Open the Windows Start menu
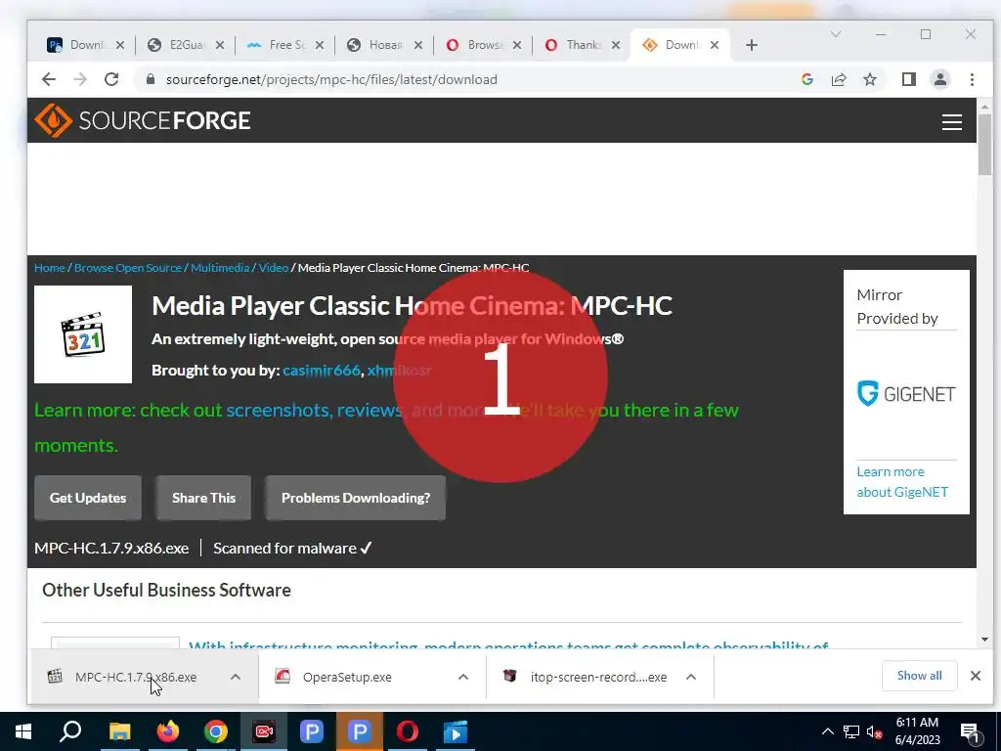Image resolution: width=1001 pixels, height=751 pixels. (x=23, y=731)
